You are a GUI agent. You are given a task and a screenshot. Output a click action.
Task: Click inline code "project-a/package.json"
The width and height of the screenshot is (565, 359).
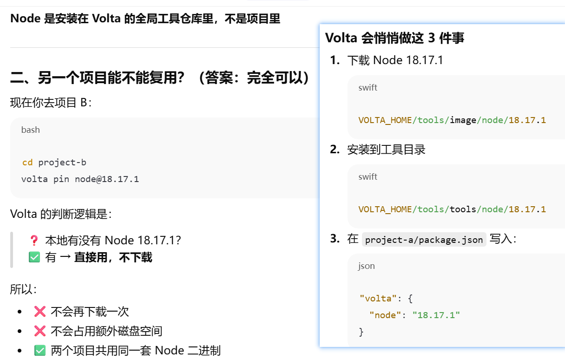pyautogui.click(x=424, y=240)
